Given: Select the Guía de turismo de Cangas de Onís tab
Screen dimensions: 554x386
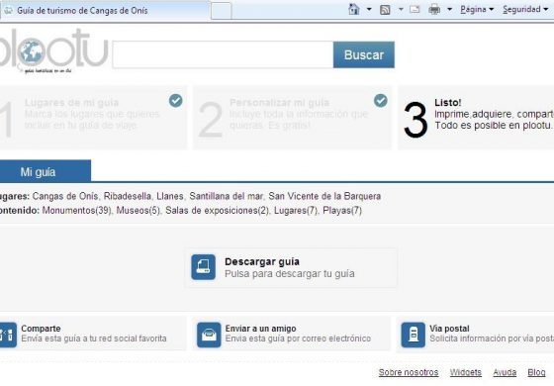Looking at the screenshot, I should 105,11.
